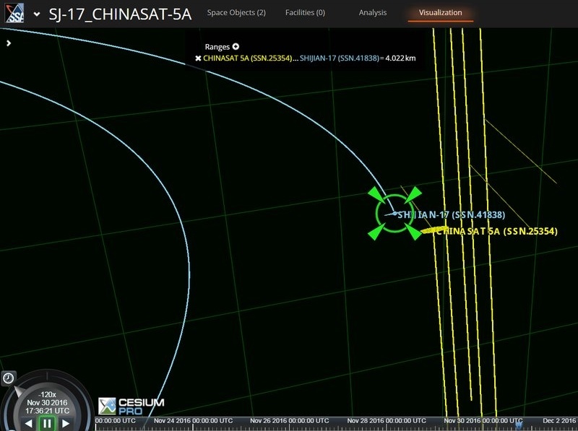
Task: Click the Cesium Pro logo
Action: click(x=131, y=406)
